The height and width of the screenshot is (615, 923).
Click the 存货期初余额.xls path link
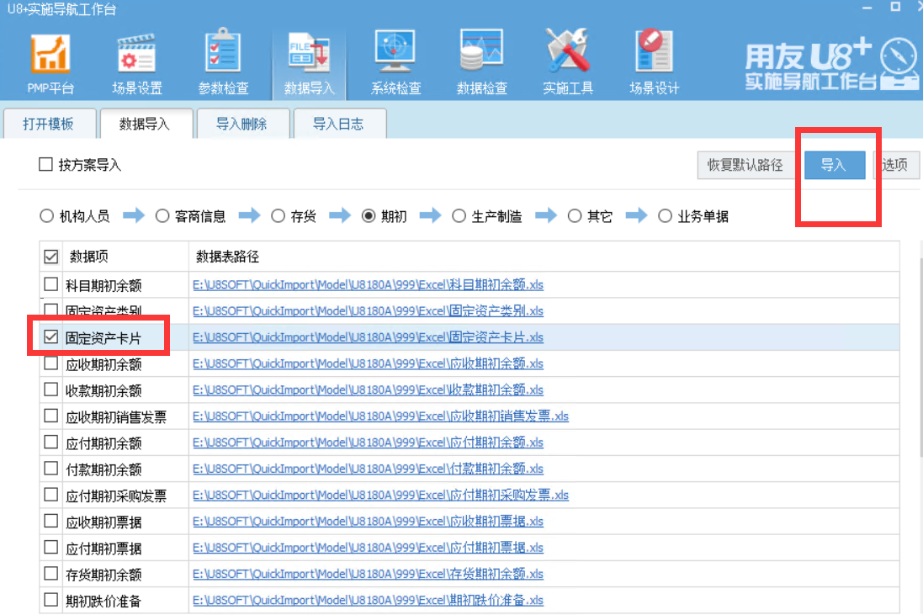point(368,574)
